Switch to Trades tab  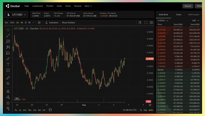click(x=178, y=15)
